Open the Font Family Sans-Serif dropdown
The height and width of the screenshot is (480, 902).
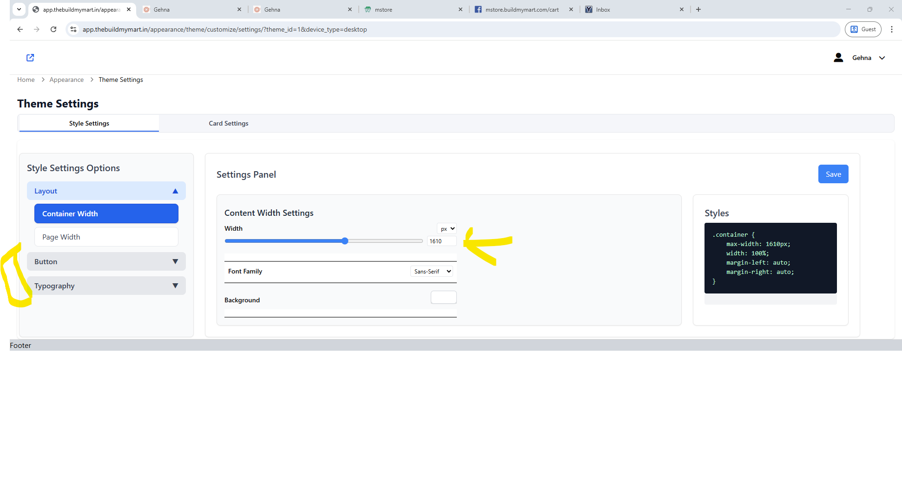(x=432, y=271)
